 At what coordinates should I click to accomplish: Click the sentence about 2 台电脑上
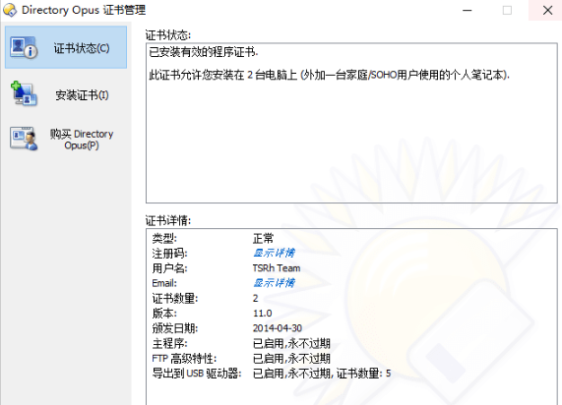click(x=329, y=75)
